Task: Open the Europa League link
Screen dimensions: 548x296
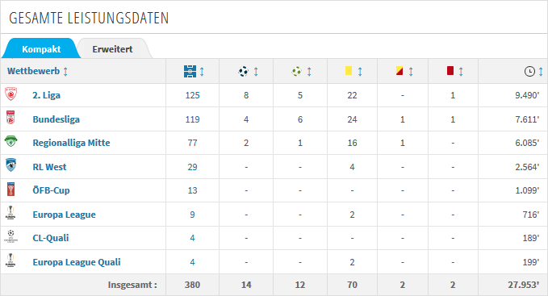Action: (64, 215)
